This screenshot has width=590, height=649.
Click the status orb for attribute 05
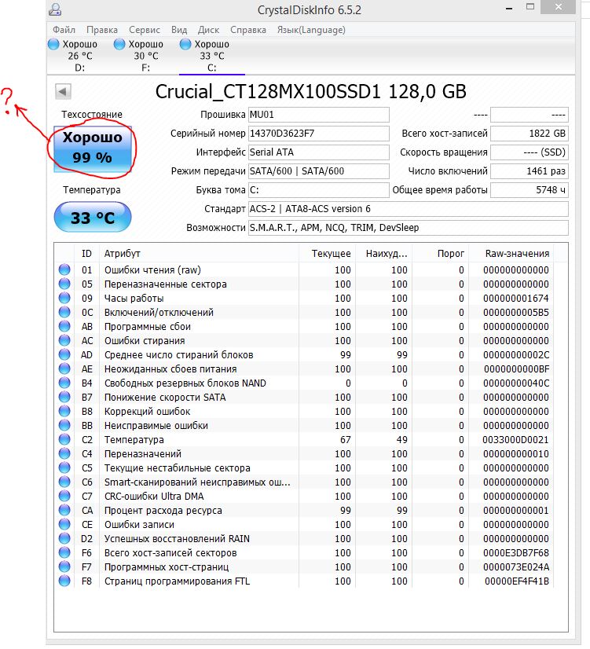[64, 284]
